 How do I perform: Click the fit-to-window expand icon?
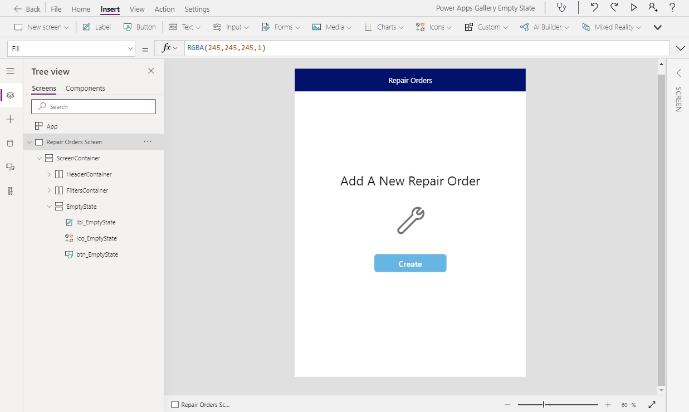[x=652, y=405]
